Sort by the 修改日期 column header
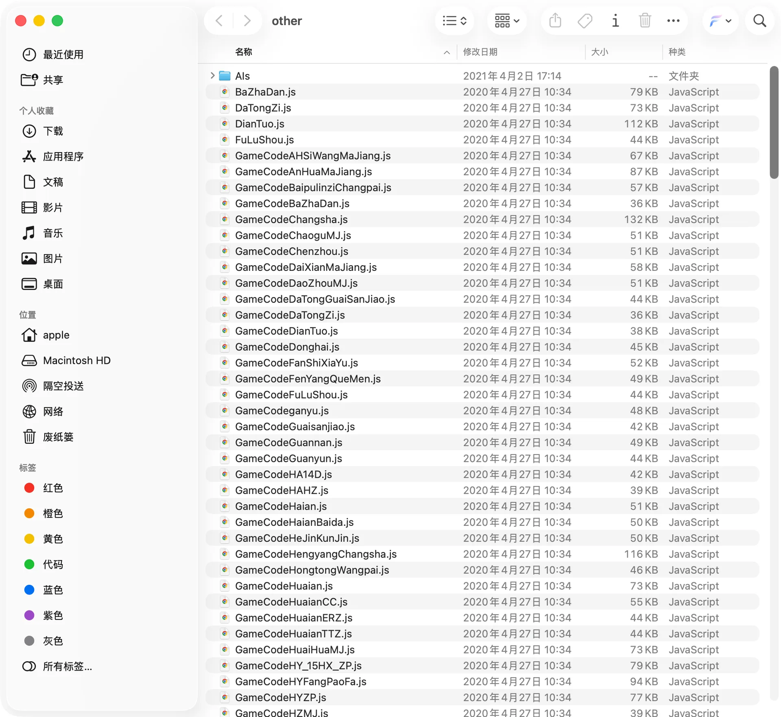Viewport: 781px width, 717px height. pyautogui.click(x=480, y=52)
